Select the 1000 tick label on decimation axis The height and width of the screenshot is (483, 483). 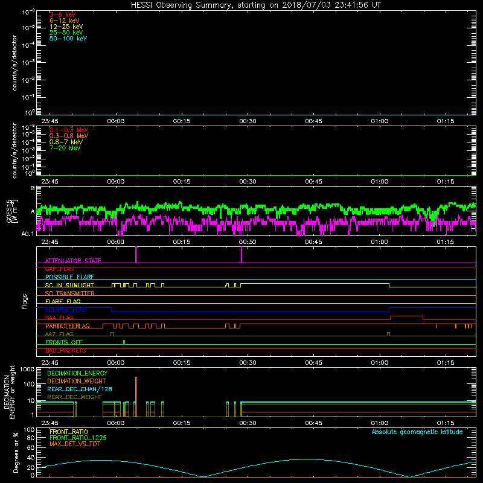click(x=27, y=369)
